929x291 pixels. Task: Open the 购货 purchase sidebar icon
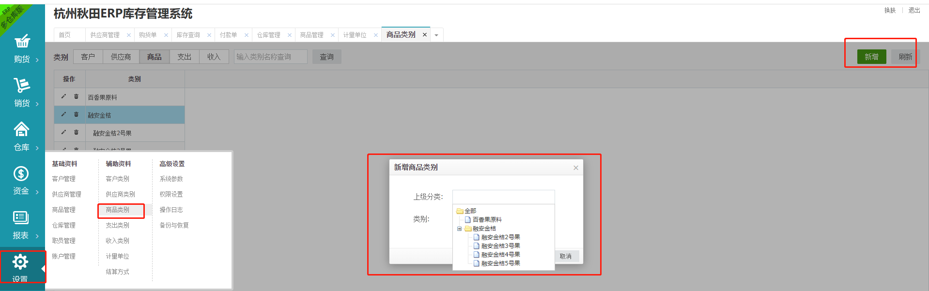(22, 42)
